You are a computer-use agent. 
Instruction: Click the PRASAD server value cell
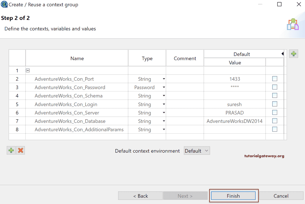point(235,113)
